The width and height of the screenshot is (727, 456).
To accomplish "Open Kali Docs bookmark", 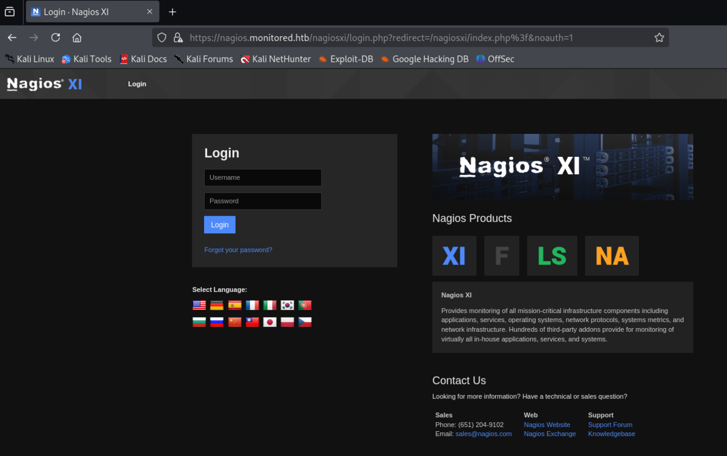I will pyautogui.click(x=143, y=59).
